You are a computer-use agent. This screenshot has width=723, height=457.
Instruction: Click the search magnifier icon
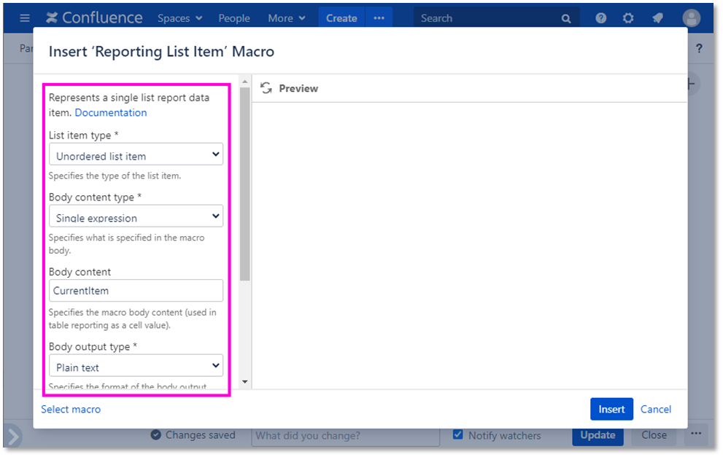(x=565, y=18)
